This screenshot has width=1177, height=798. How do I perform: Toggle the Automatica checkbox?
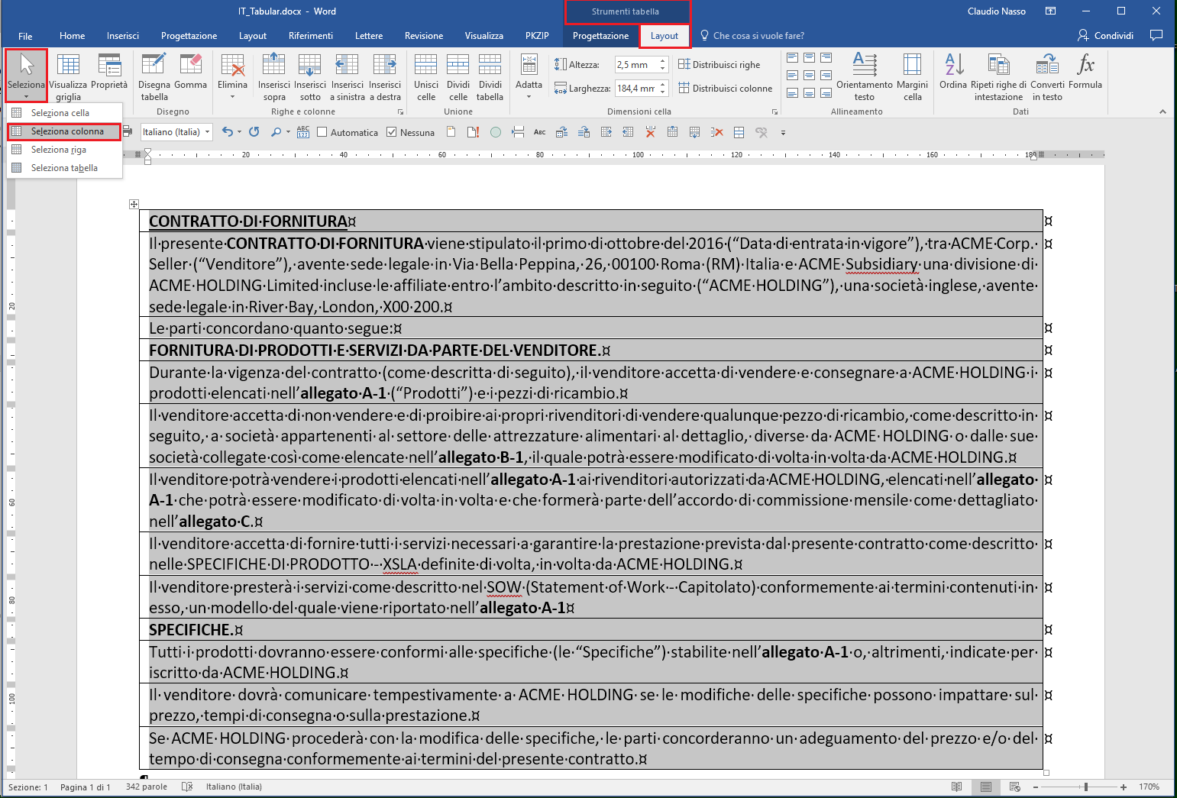tap(322, 132)
